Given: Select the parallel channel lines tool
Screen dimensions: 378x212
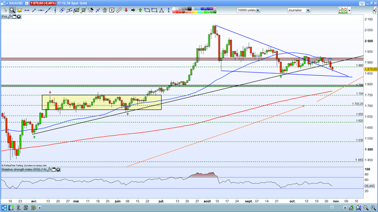Looking at the screenshot, I should pos(62,10).
